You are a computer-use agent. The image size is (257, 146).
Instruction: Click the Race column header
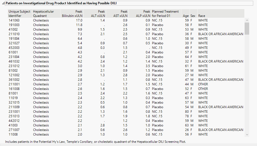(x=202, y=16)
